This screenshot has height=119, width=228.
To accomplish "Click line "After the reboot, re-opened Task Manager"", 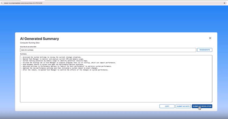I will 64,70.
